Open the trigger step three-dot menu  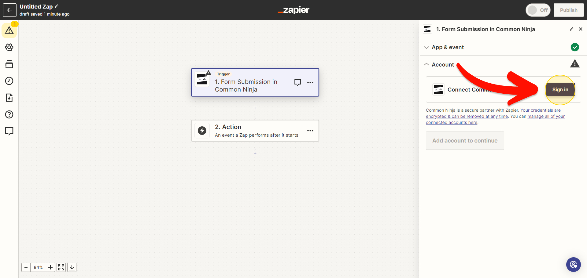pos(310,82)
